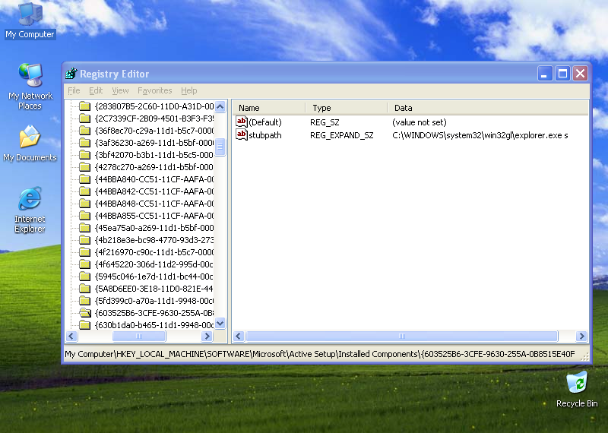Click values pane scroll right arrow
This screenshot has width=608, height=433.
click(x=581, y=336)
